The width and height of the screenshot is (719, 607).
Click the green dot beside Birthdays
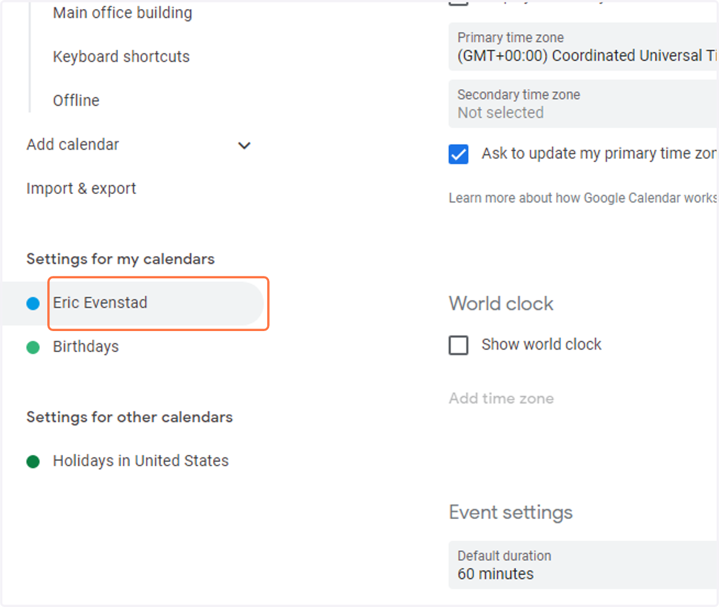click(33, 347)
